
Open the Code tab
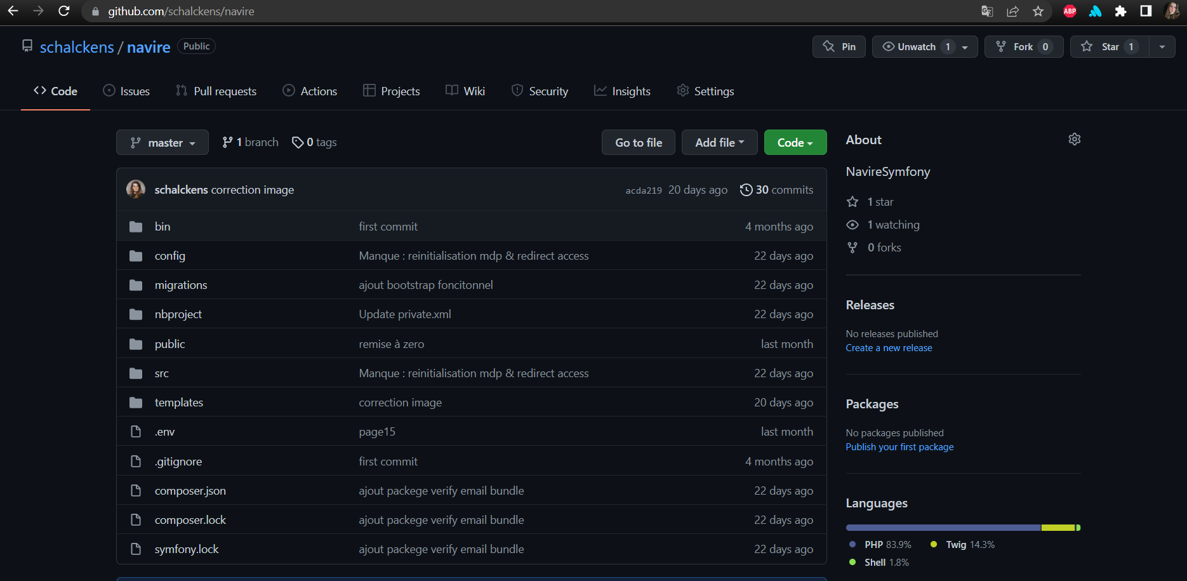55,91
